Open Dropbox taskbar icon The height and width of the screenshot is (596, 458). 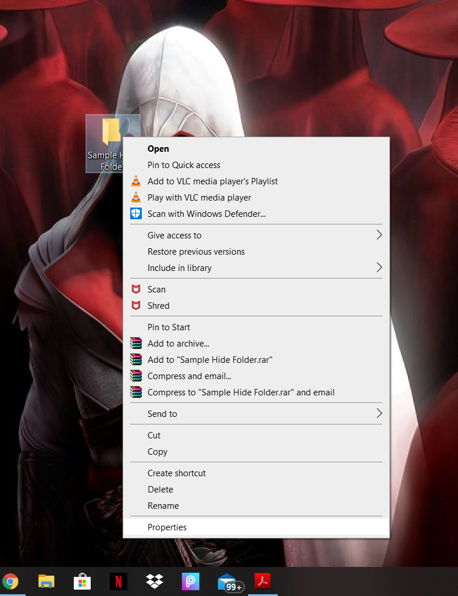(x=155, y=581)
